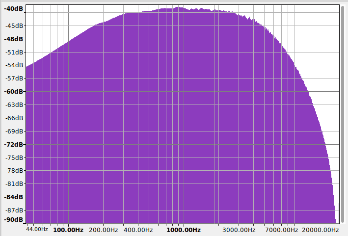The width and height of the screenshot is (348, 236).
Task: Click the 400.00Hz frequency label
Action: click(138, 230)
